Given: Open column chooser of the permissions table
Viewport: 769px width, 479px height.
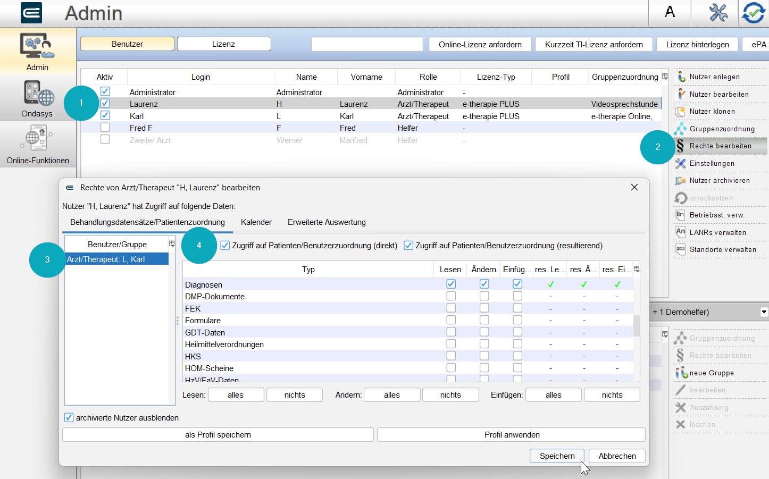Looking at the screenshot, I should point(637,270).
